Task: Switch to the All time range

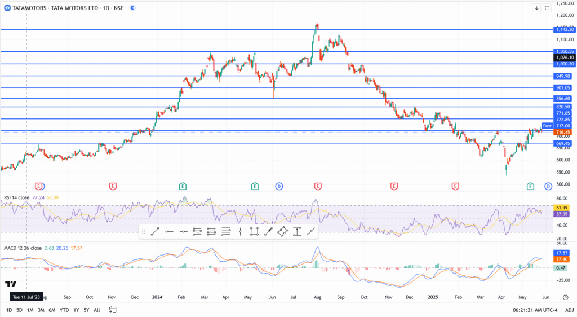Action: point(97,310)
